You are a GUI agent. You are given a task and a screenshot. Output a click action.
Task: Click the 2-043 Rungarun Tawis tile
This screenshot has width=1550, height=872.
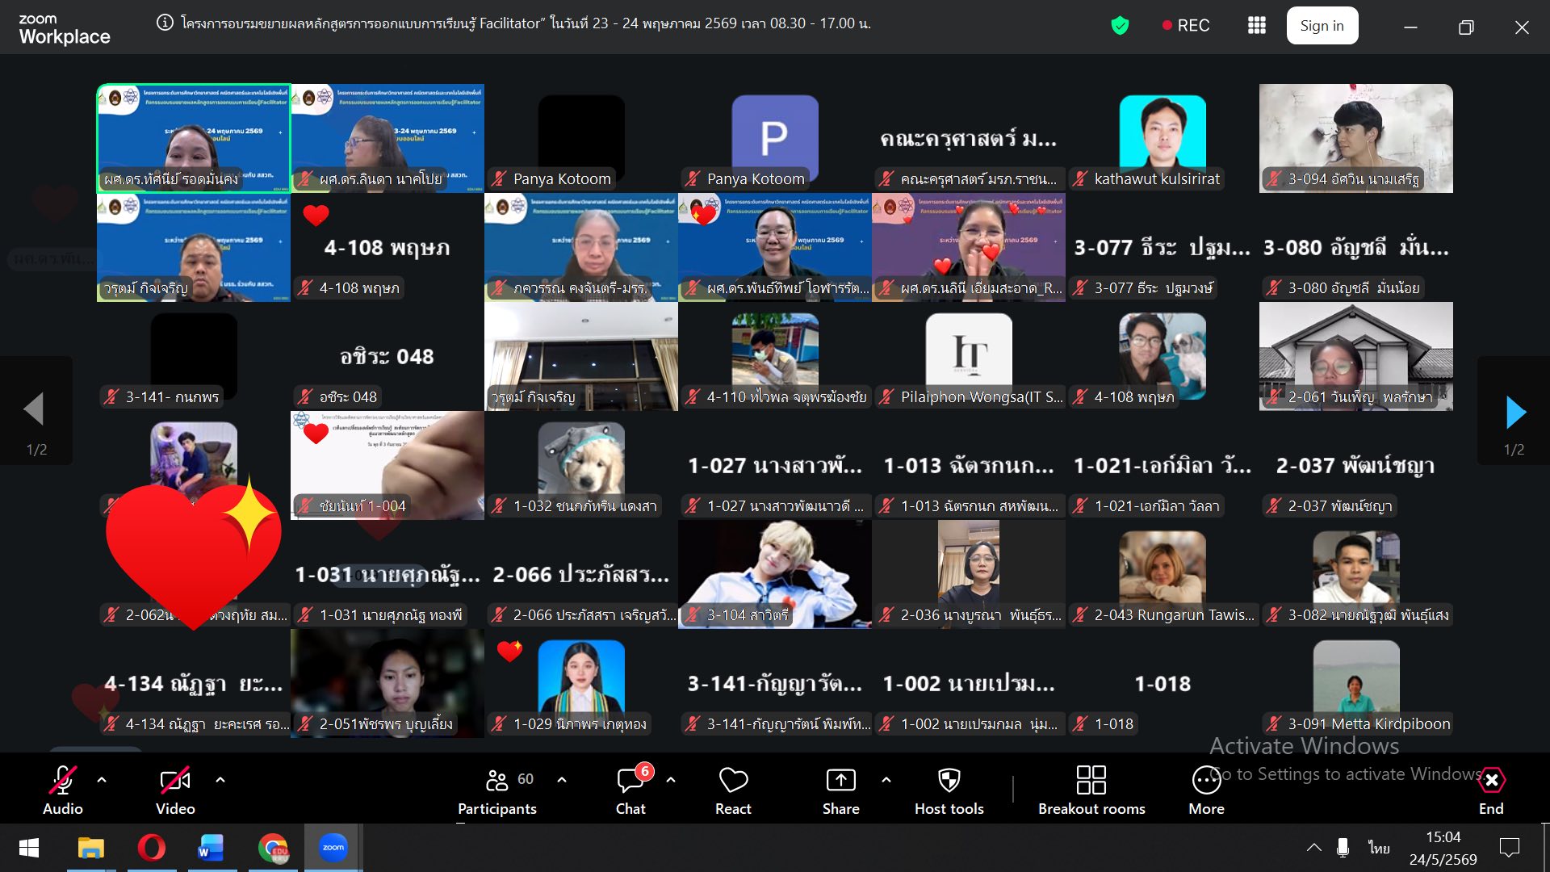point(1162,574)
